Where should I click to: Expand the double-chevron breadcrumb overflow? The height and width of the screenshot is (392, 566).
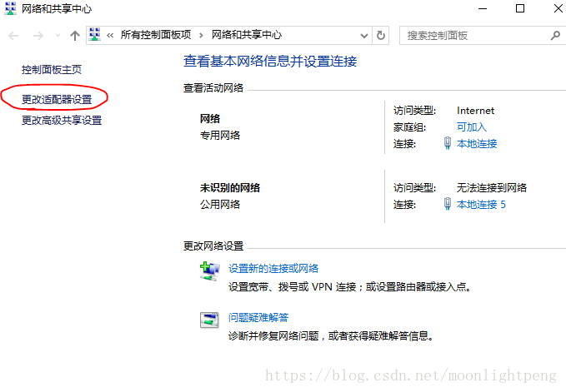point(110,35)
